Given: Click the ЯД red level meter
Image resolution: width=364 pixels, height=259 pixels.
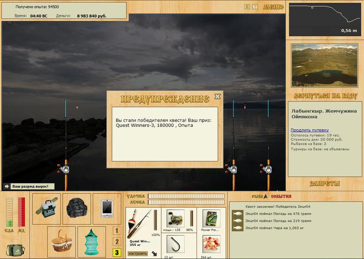Looking at the screenshot, I should pos(21,212).
